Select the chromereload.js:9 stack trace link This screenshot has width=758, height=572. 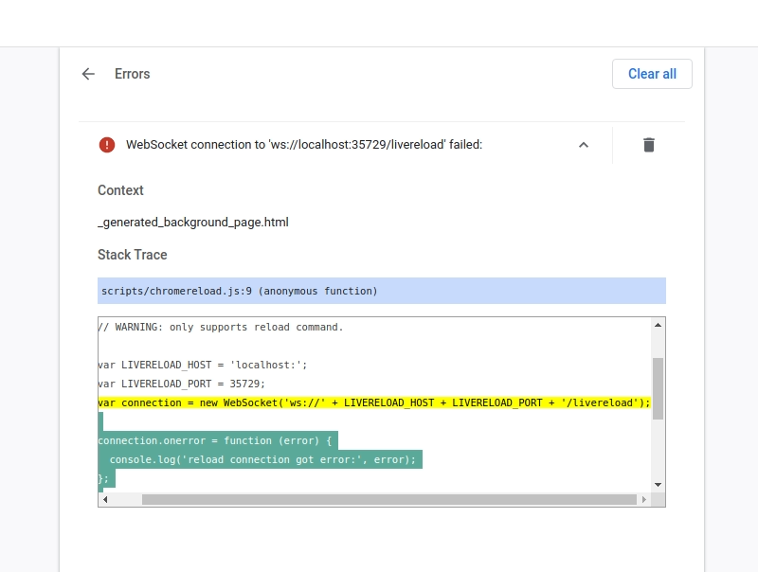tap(237, 291)
